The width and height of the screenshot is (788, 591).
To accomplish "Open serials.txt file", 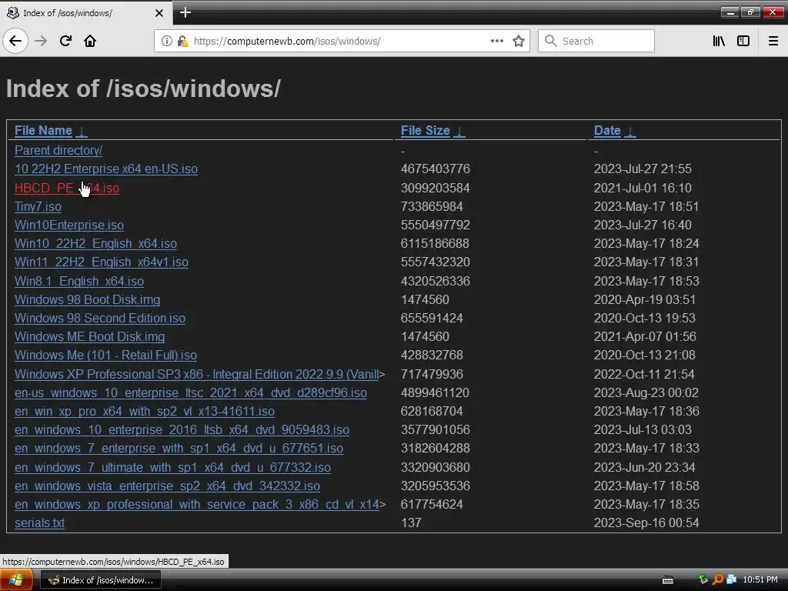I will [x=40, y=523].
